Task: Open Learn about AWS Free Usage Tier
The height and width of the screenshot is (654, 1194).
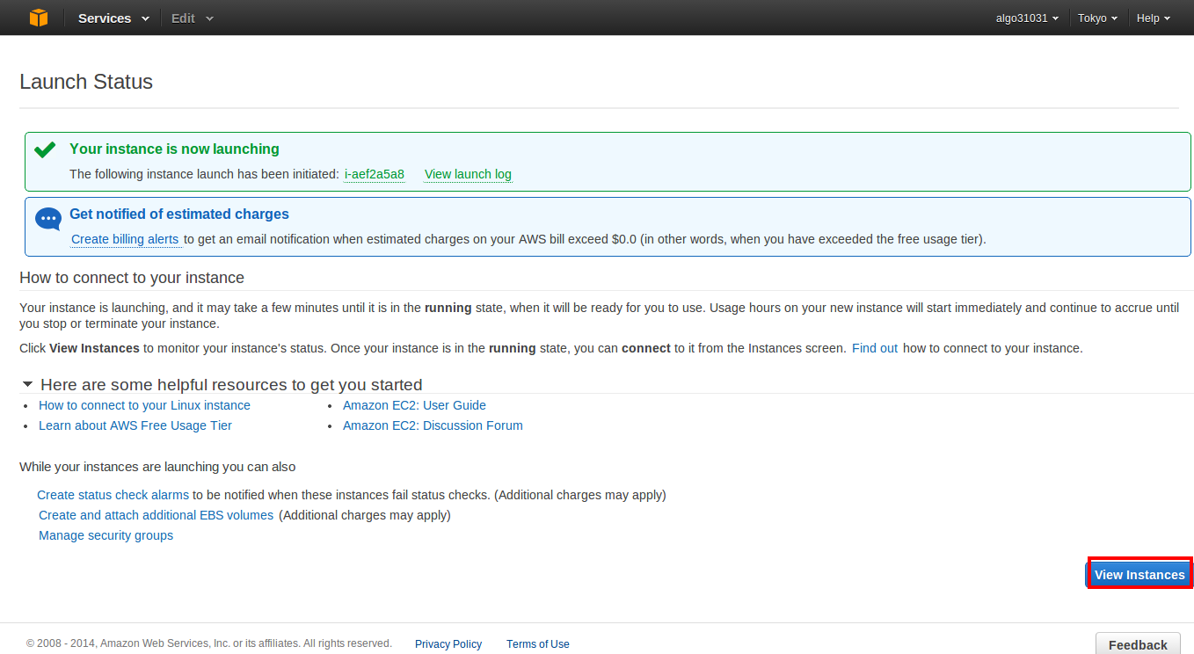Action: pos(135,425)
